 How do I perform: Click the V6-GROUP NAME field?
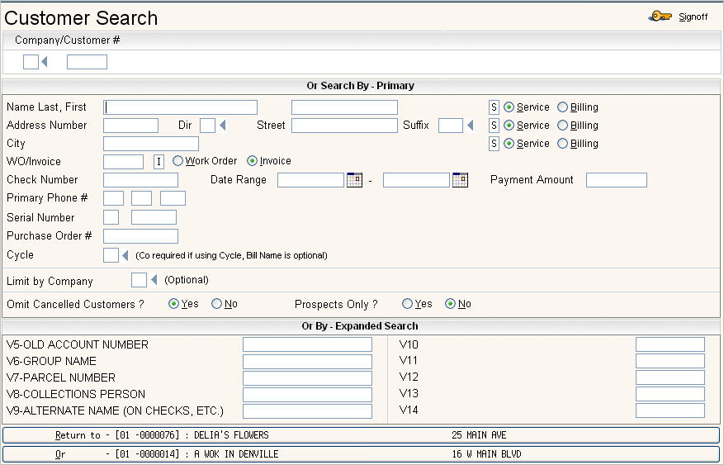[x=308, y=361]
